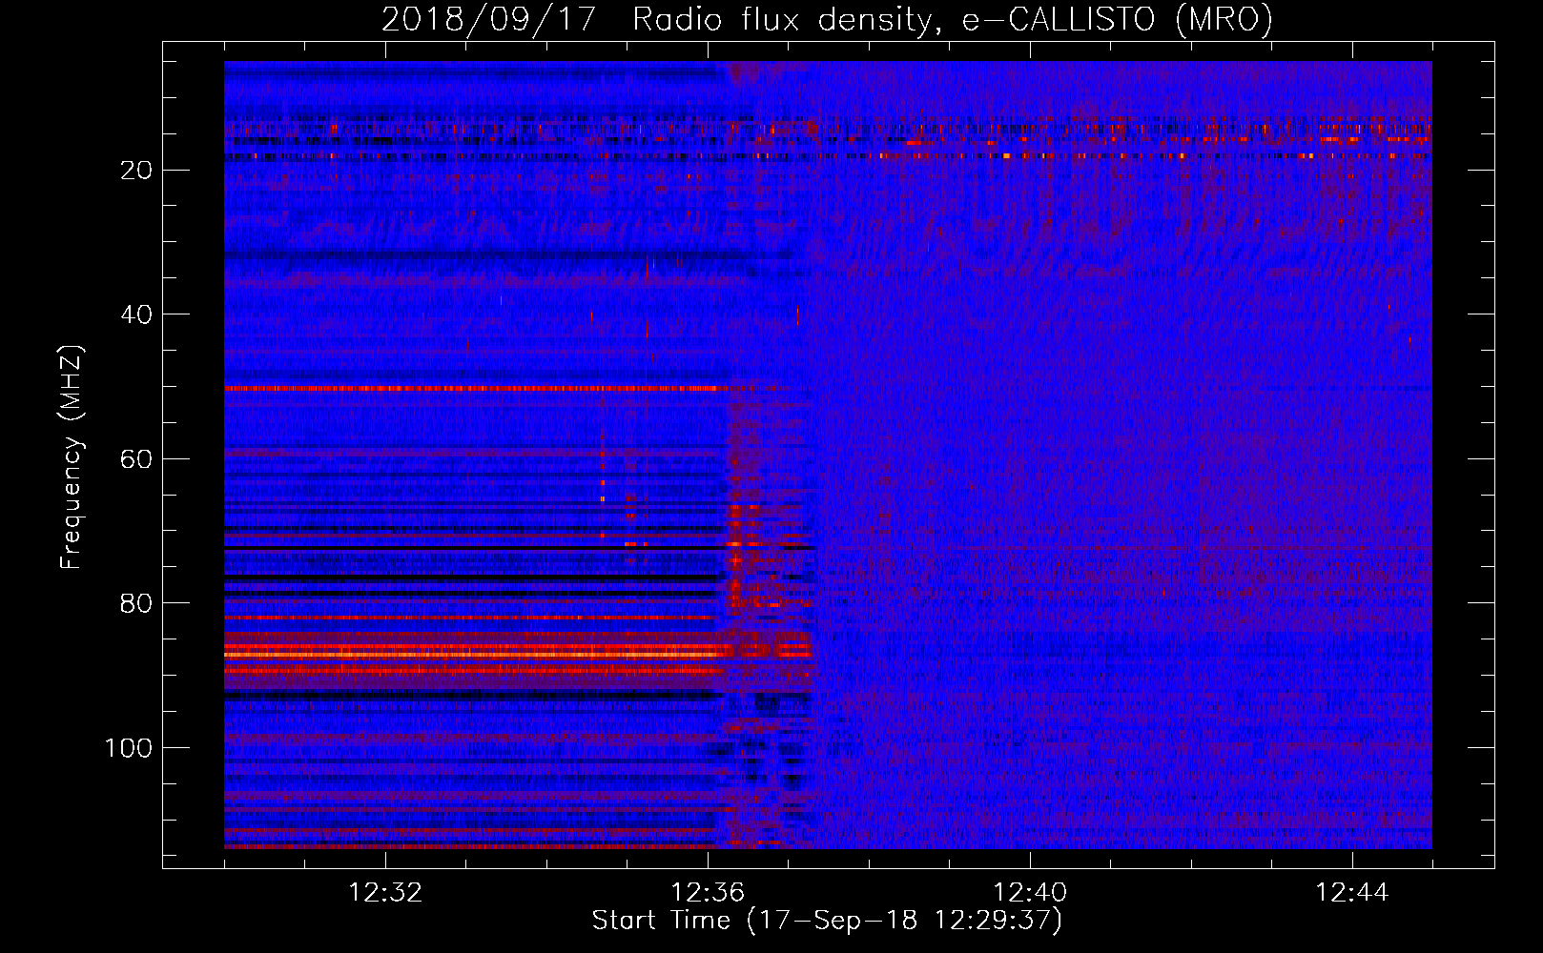Click the 80 frequency tick label

pyautogui.click(x=137, y=603)
